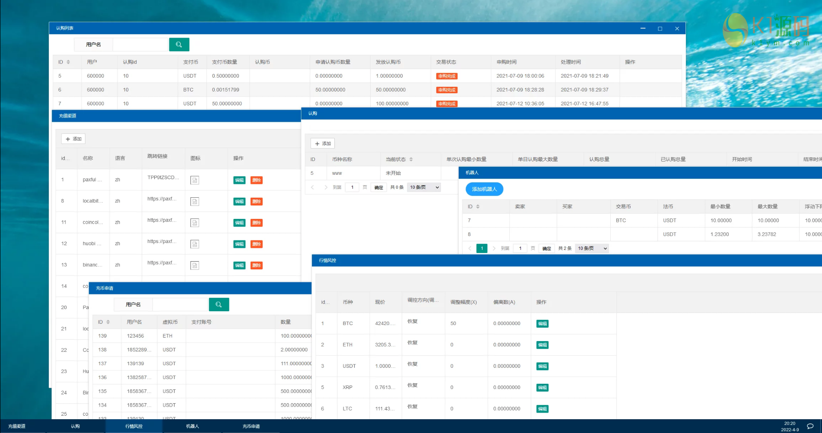
Task: Click 添加 button in 充值渠道 window
Action: point(73,139)
